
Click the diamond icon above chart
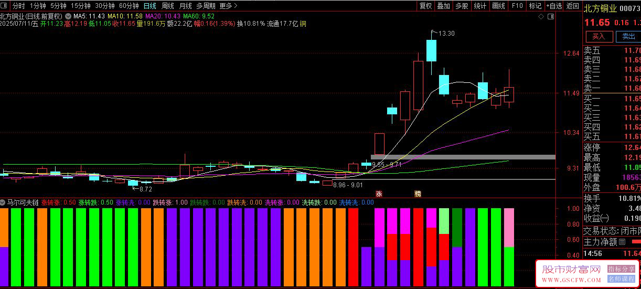(541, 16)
